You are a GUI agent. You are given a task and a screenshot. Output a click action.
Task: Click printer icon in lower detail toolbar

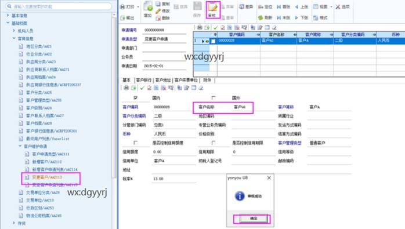[x=126, y=88]
